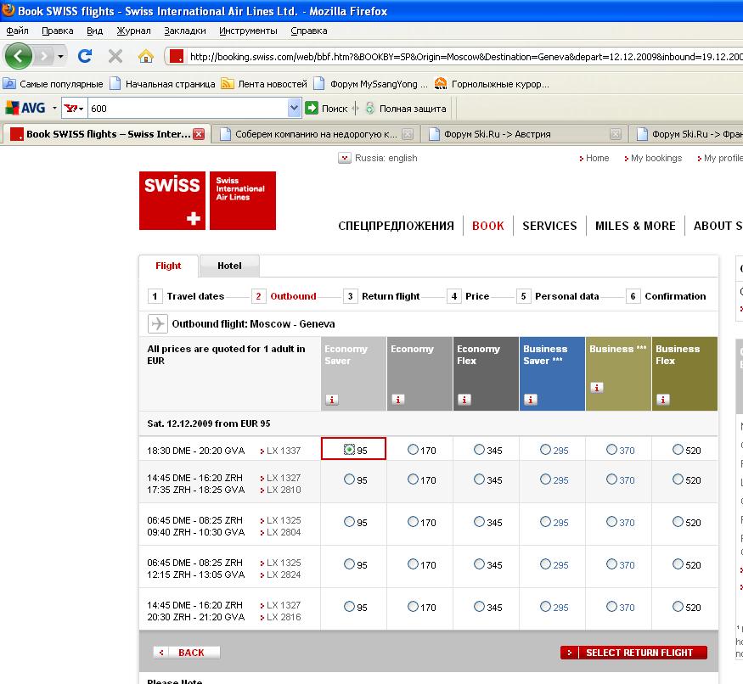
Task: Switch to the Форум Ski.Ru Австрия browser tab
Action: 523,134
